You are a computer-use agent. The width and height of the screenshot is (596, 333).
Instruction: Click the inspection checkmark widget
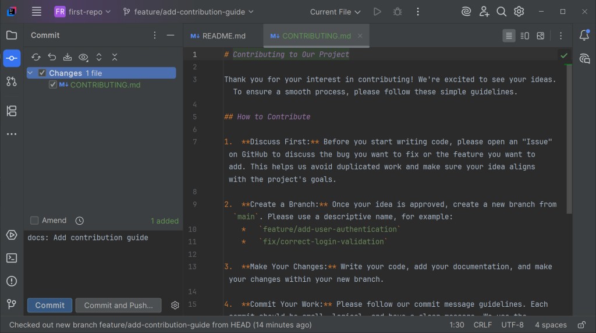pos(564,55)
